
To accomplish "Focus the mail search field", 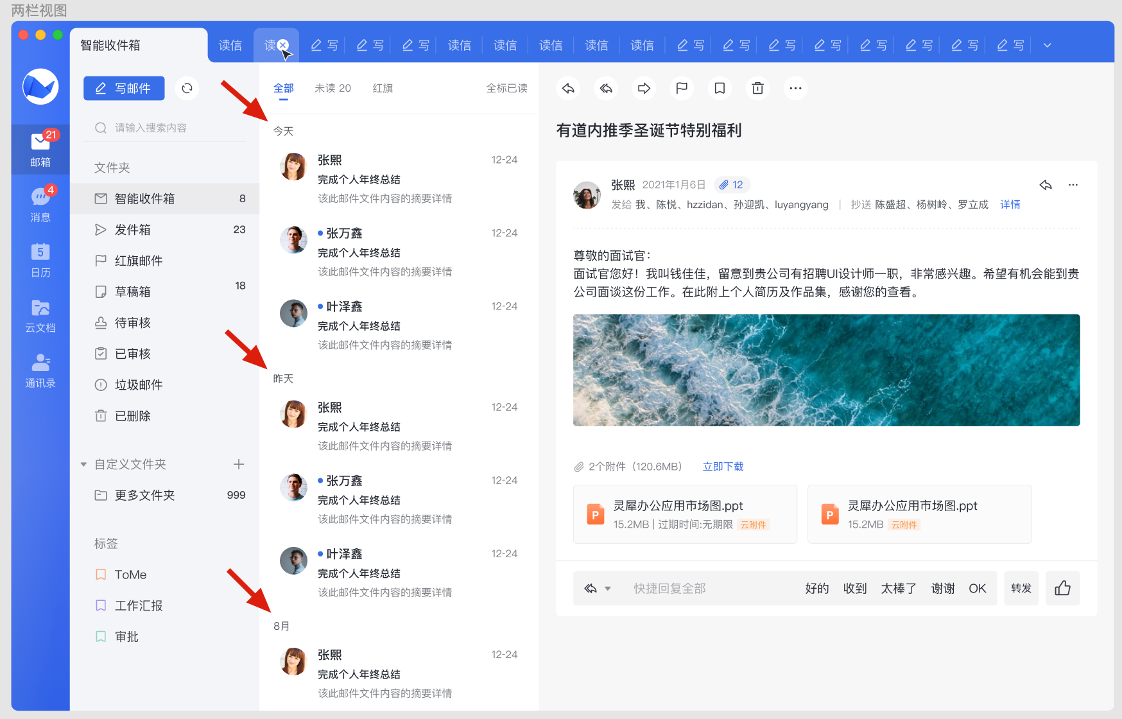I will (166, 128).
